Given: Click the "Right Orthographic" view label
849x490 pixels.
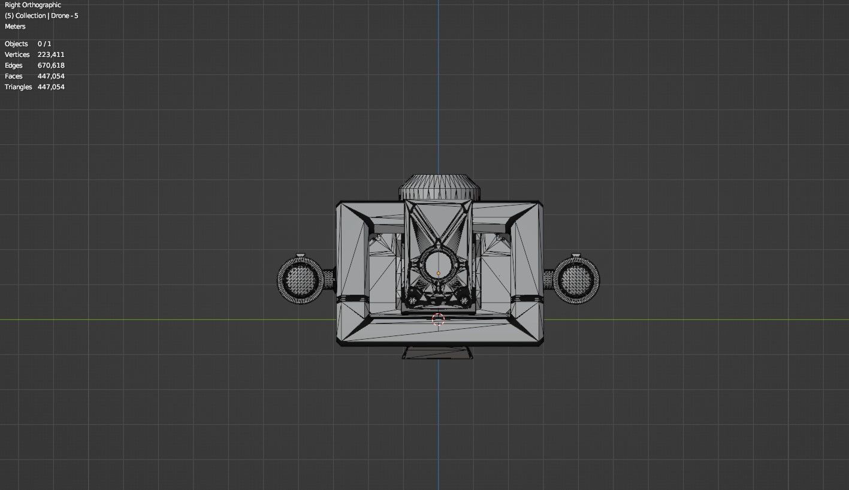Looking at the screenshot, I should pos(33,5).
